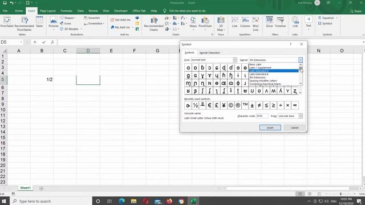Choose Basic Latin in subset list

274,64
